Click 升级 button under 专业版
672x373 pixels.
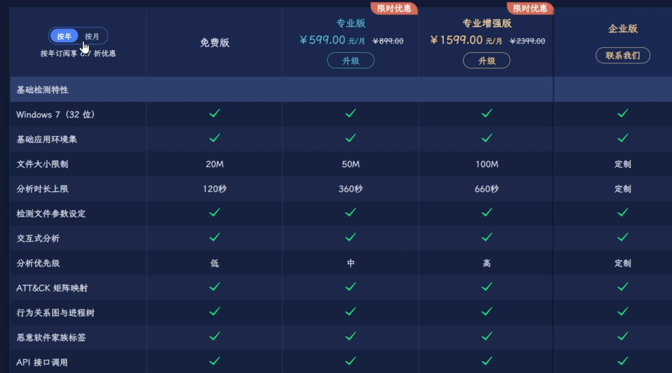[350, 60]
